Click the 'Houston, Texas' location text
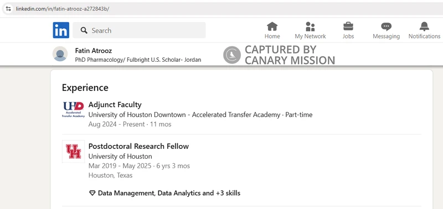Image resolution: width=443 pixels, height=209 pixels. coord(110,175)
